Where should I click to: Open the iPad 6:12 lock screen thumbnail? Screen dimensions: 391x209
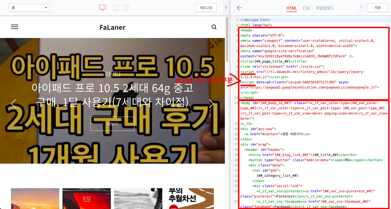tap(87, 199)
